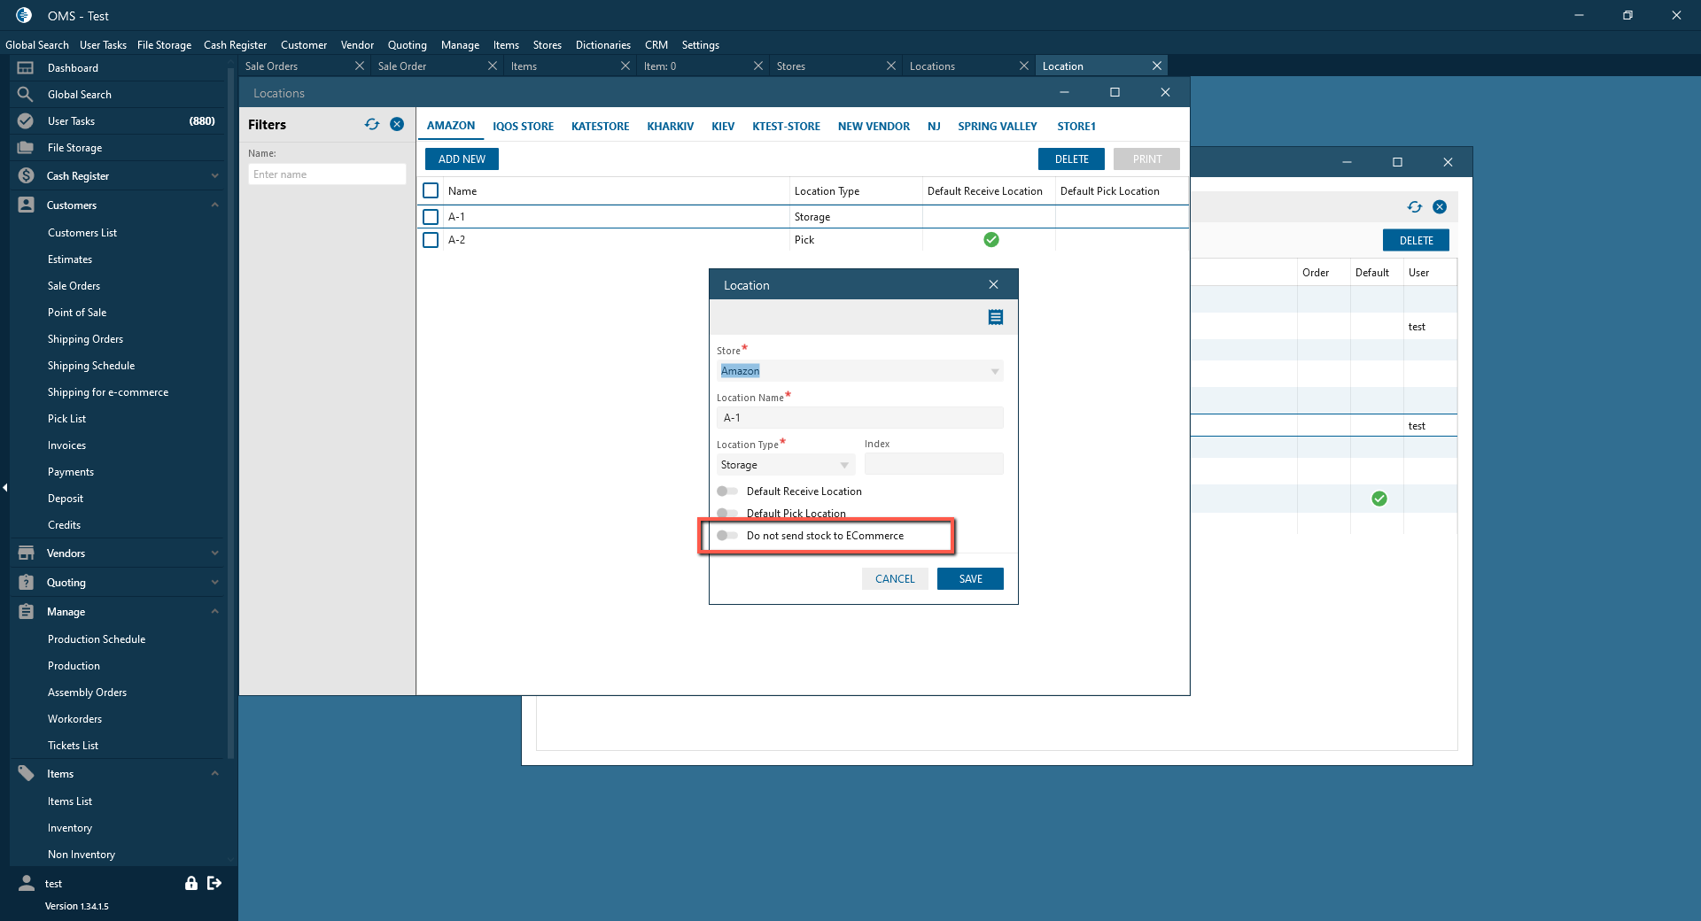Switch to the KHARKIV tab

[x=671, y=127]
